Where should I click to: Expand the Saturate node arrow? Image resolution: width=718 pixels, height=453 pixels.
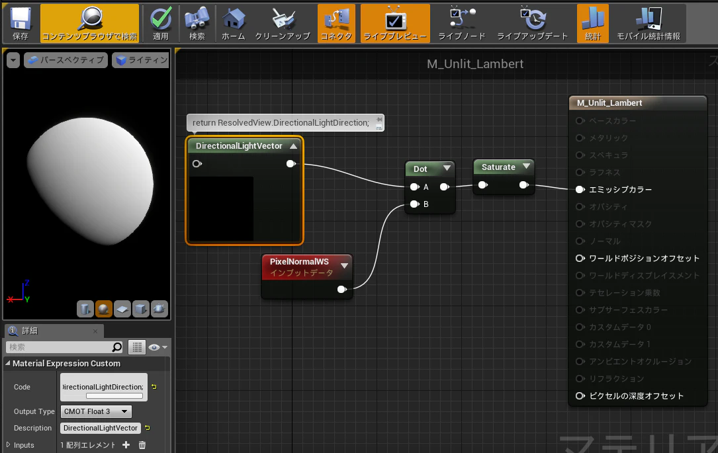point(526,167)
